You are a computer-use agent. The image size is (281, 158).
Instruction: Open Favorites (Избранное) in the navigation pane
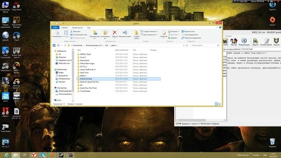click(61, 51)
